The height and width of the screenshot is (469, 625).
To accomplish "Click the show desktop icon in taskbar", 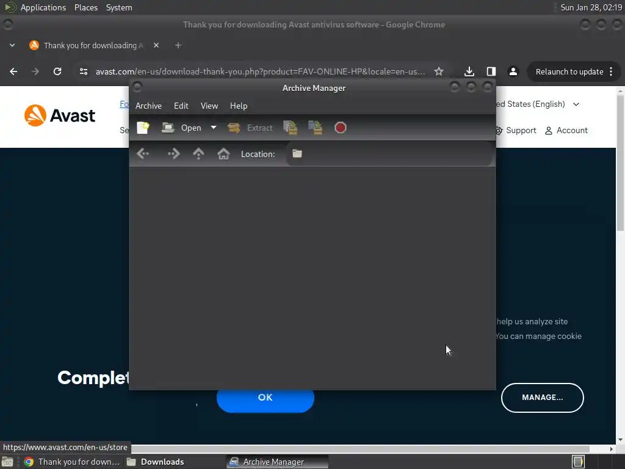I will tap(7, 462).
